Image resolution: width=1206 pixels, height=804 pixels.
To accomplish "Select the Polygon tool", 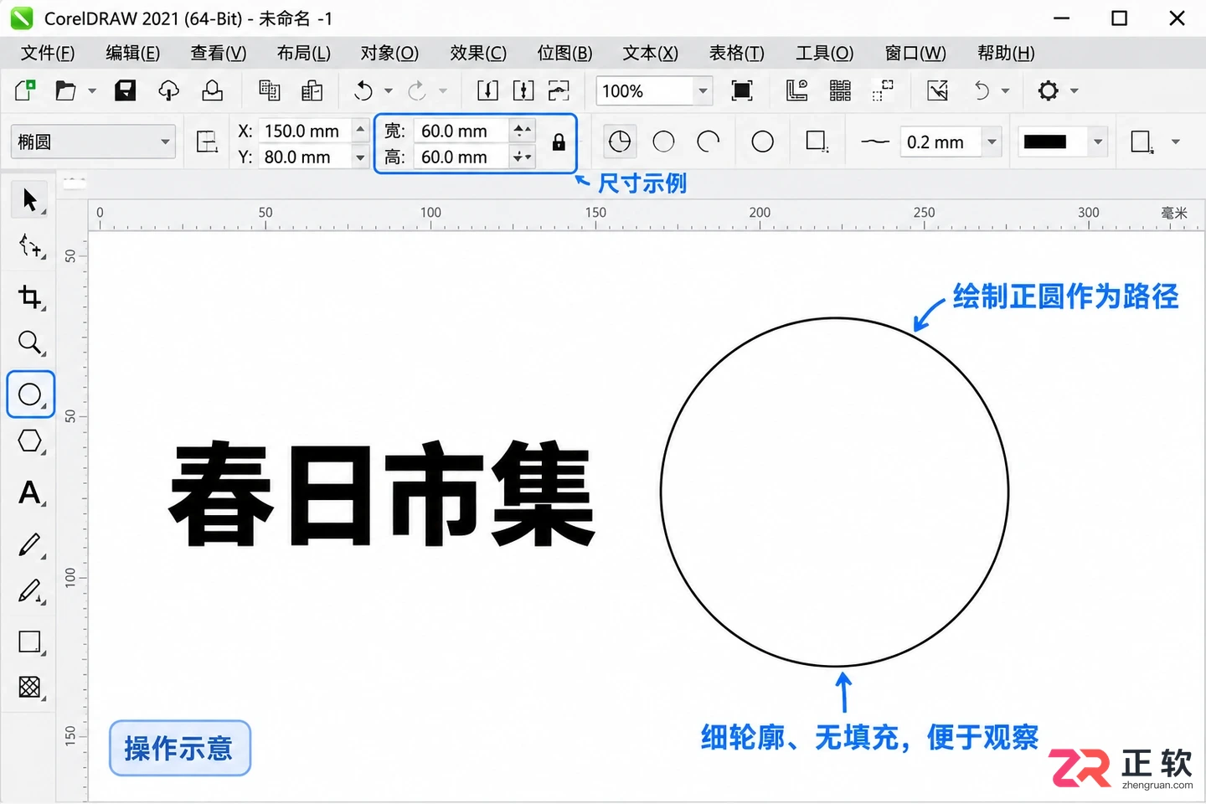I will tap(30, 441).
